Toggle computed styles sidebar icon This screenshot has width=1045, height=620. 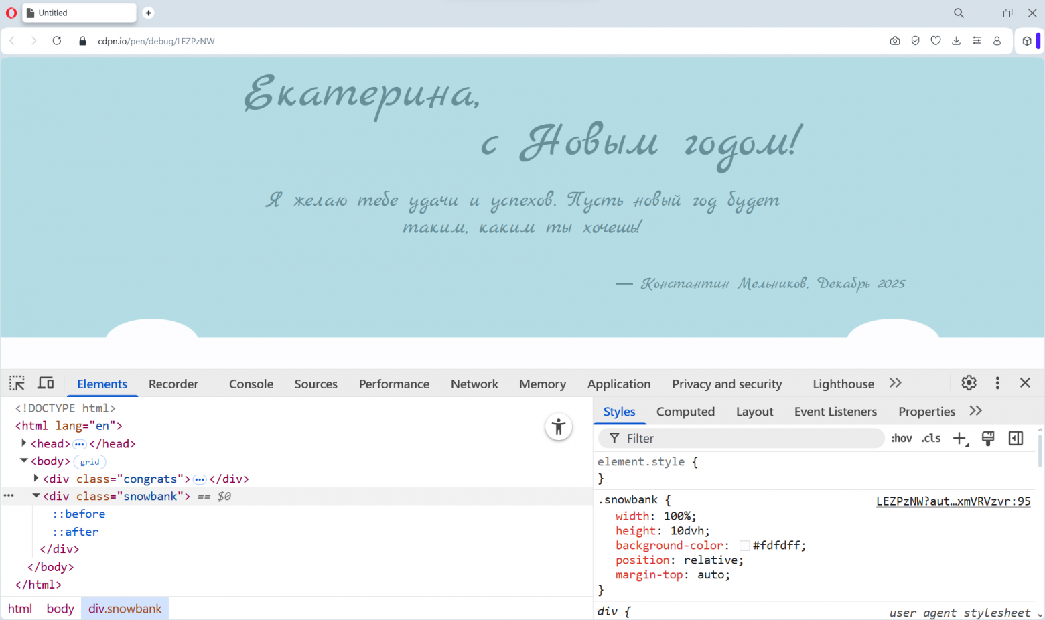pos(1016,439)
